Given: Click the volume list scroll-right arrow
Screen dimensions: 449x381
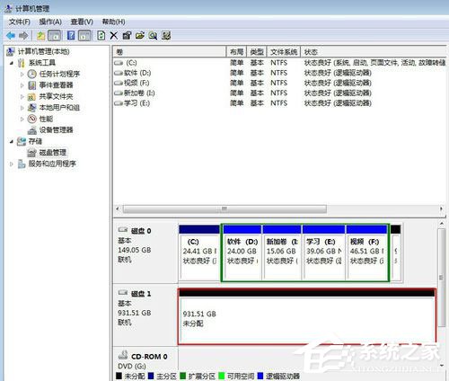Looking at the screenshot, I should (x=441, y=208).
